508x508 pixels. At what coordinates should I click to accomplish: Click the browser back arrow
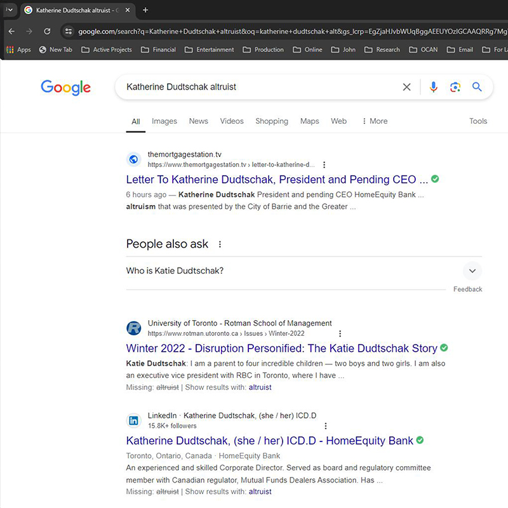[x=11, y=31]
